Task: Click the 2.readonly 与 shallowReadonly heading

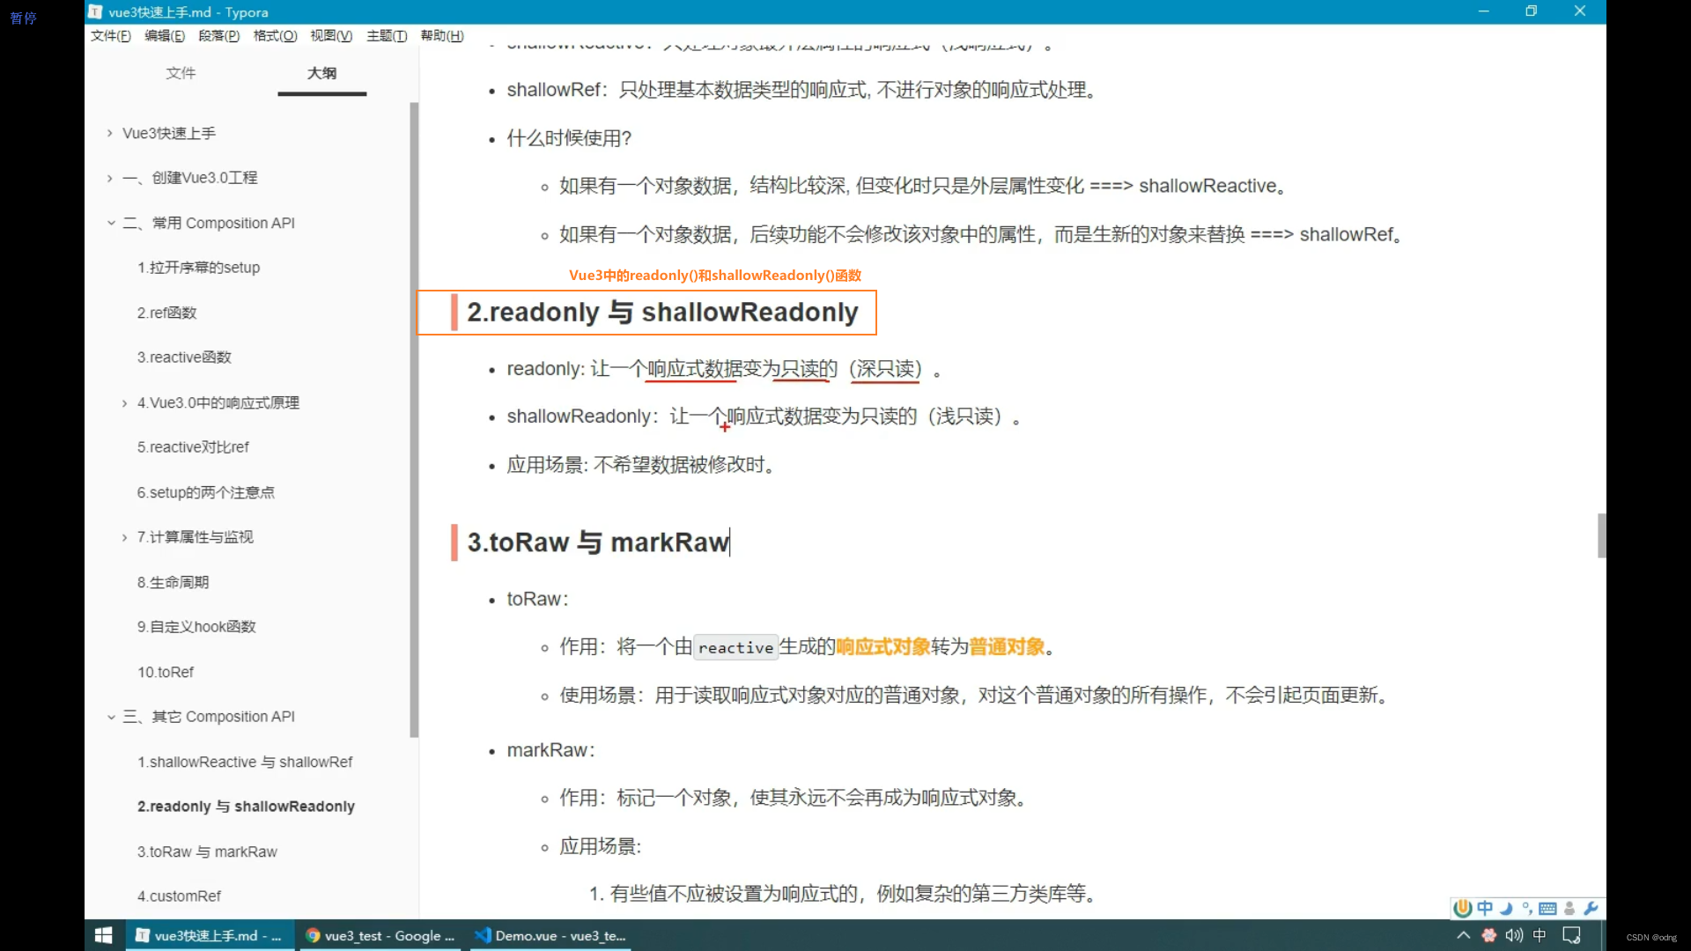Action: point(662,313)
